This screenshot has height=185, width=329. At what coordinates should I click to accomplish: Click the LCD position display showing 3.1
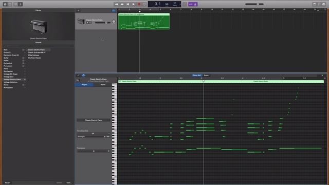coord(158,4)
